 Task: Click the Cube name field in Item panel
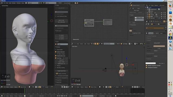(62, 44)
